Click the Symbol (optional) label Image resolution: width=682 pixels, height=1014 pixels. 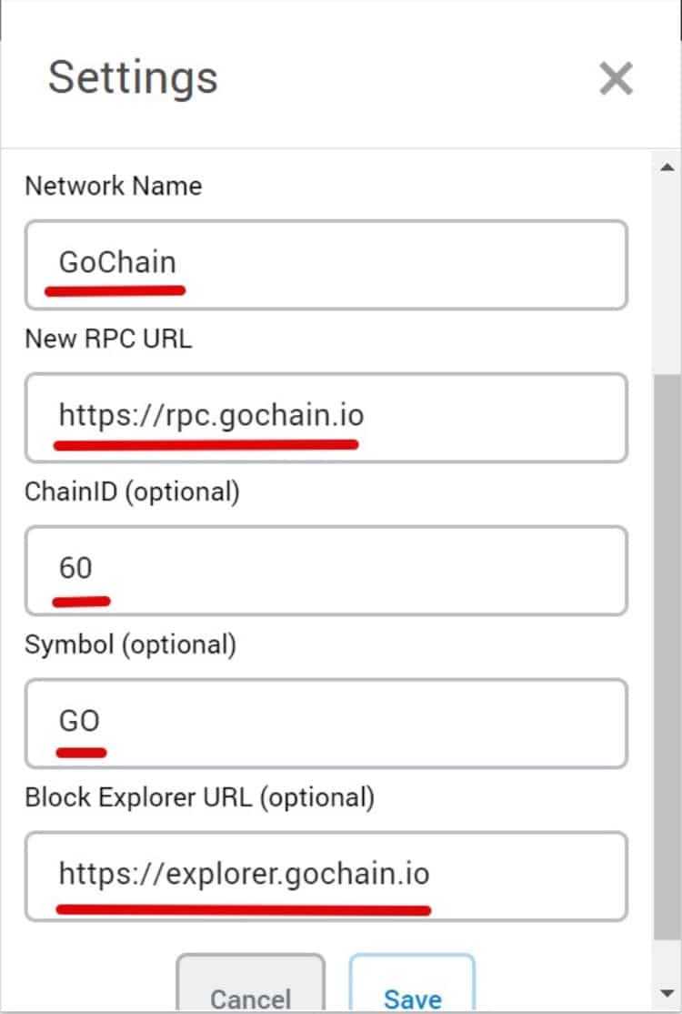(x=130, y=644)
